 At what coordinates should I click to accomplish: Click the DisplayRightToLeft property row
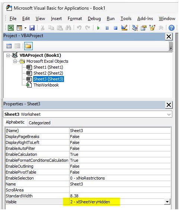pyautogui.click(x=88, y=142)
